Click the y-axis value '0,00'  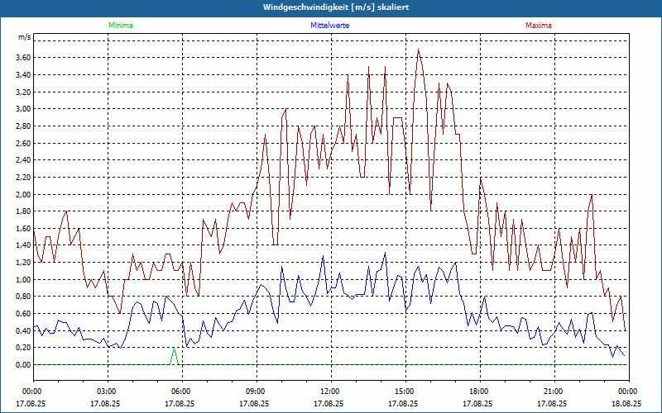(23, 365)
